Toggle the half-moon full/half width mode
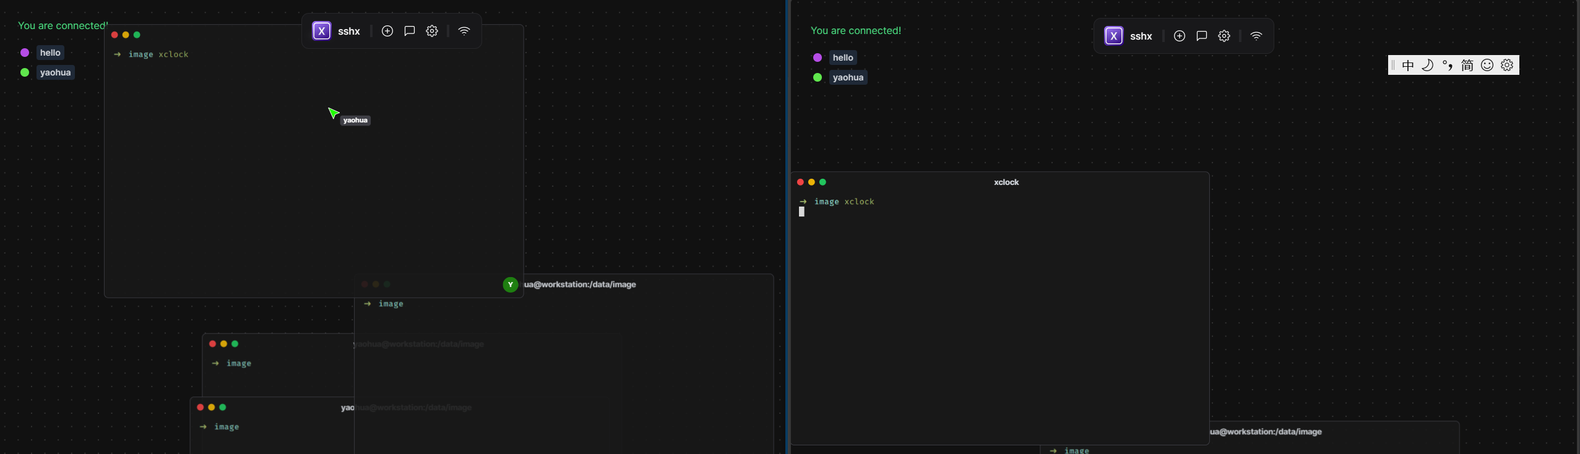The height and width of the screenshot is (454, 1580). point(1428,65)
